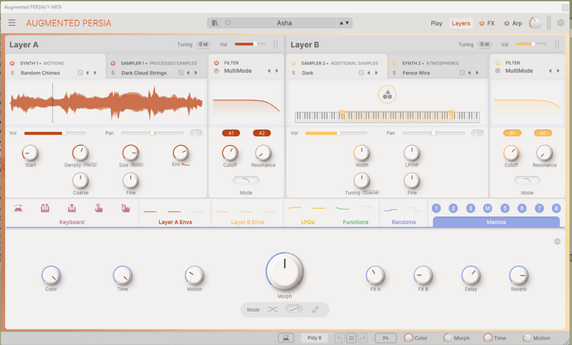
Task: Click the B1 filter routing button
Action: point(512,134)
